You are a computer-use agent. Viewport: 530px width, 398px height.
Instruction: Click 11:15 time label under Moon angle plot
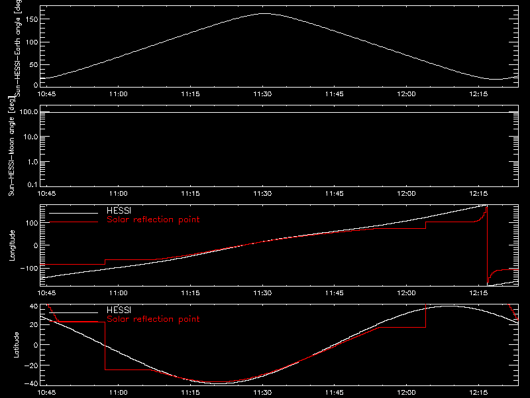click(190, 193)
